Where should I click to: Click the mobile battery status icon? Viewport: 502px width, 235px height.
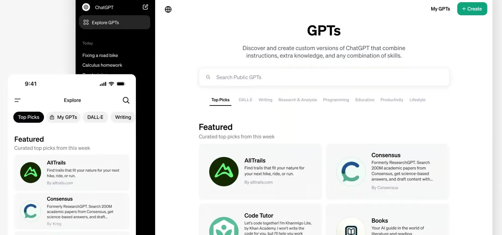(x=121, y=84)
